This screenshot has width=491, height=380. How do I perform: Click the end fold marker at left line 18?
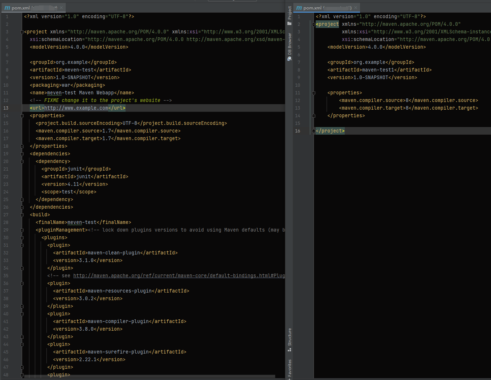pos(22,146)
